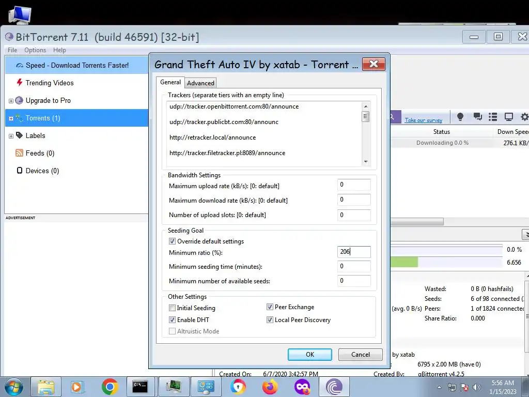Click the Trending Videos lightning icon

(x=20, y=82)
